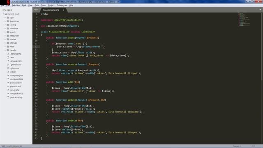Expand the database folder arrow
This screenshot has height=148, width=263.
pos(5,28)
